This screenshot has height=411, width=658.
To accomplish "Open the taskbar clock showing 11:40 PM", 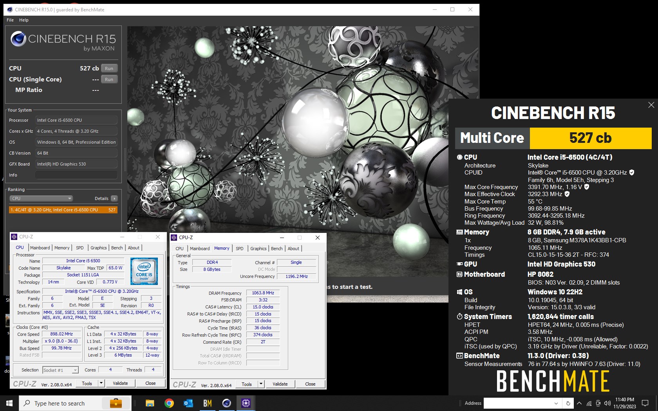I will click(625, 403).
